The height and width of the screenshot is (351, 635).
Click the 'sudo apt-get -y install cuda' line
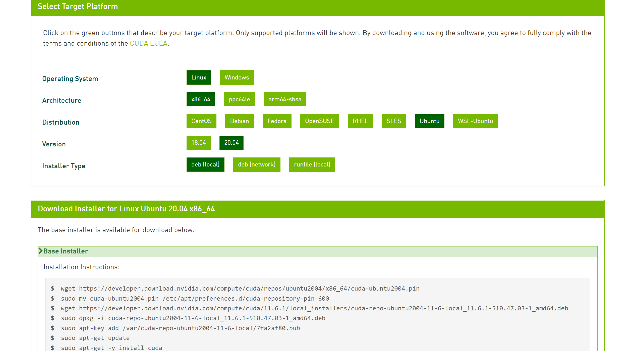click(x=111, y=348)
